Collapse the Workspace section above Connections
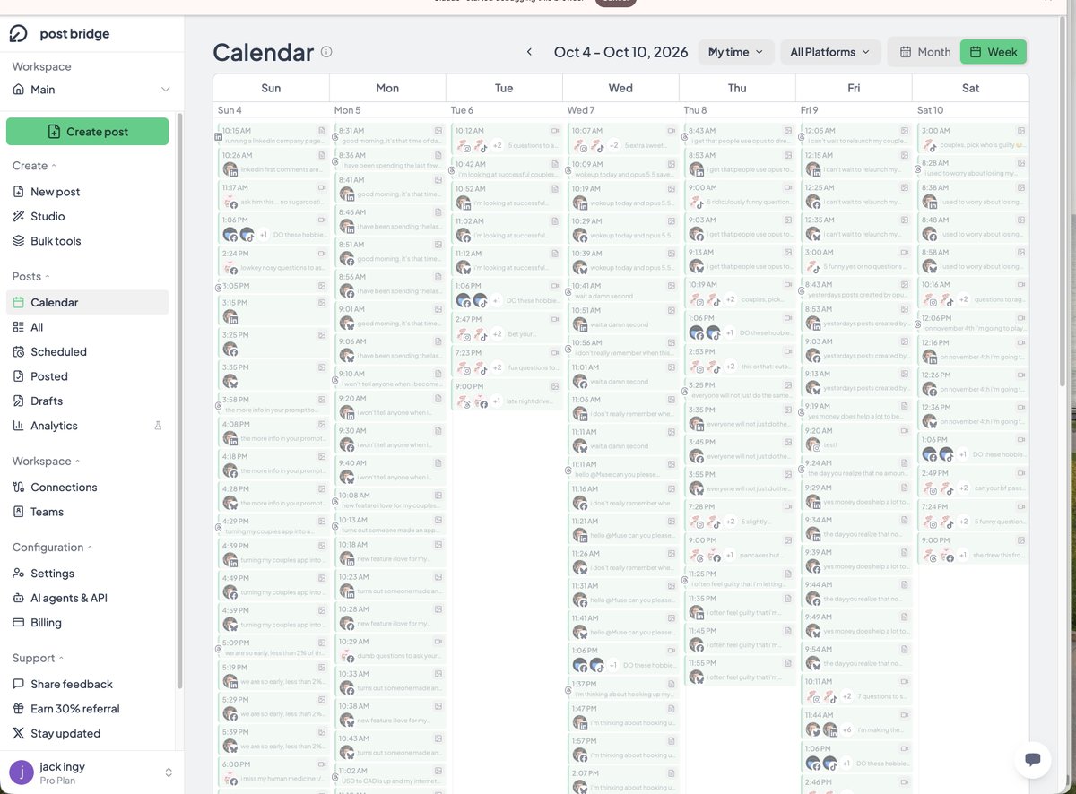The image size is (1076, 794). tap(46, 462)
